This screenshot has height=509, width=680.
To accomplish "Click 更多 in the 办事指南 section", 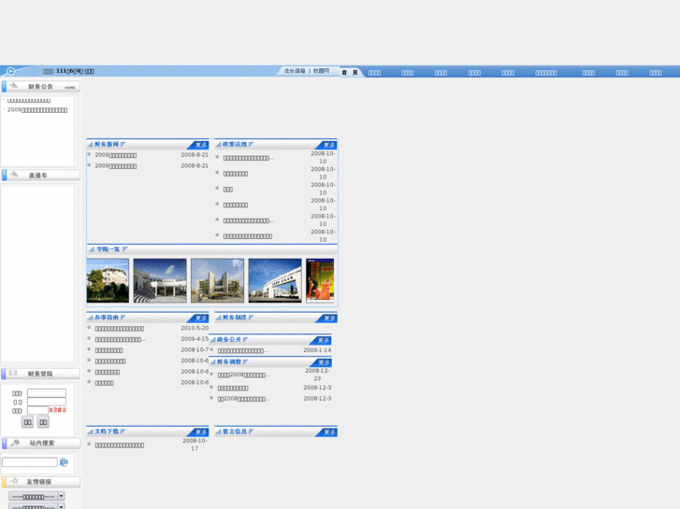I will coord(201,318).
